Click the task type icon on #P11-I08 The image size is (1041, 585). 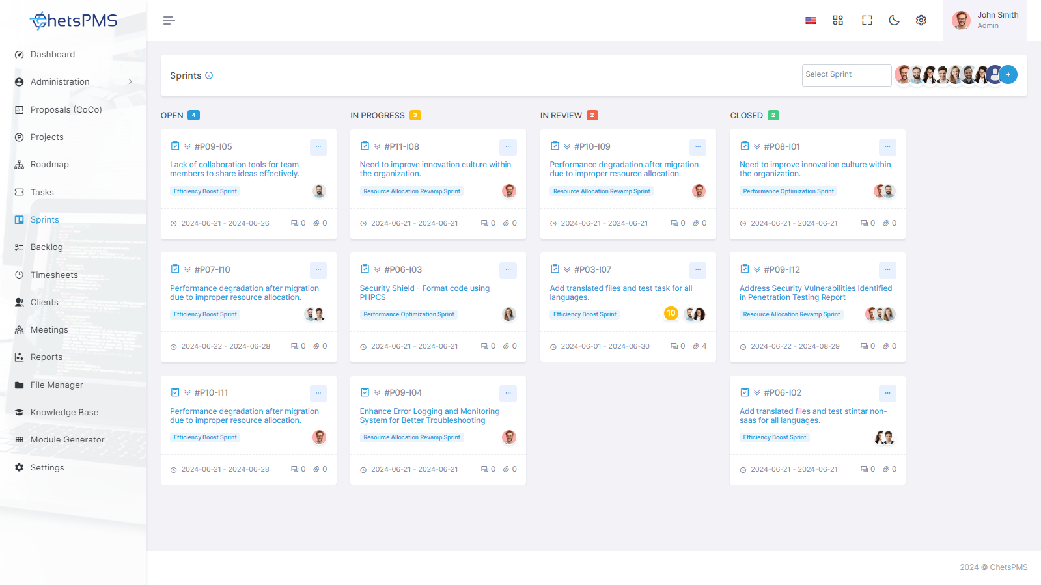point(365,146)
